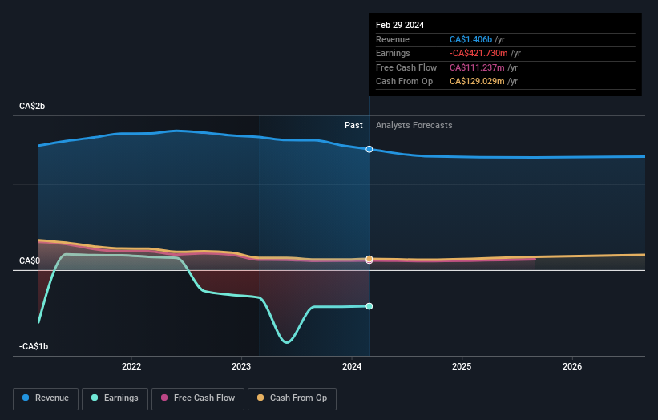Image resolution: width=658 pixels, height=420 pixels.
Task: Click the 'Revenue' row label in tooltip
Action: [393, 39]
